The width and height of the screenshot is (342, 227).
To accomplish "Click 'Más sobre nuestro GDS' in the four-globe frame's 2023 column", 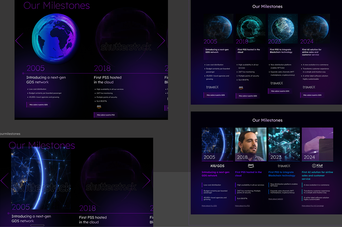I will pyautogui.click(x=280, y=91).
